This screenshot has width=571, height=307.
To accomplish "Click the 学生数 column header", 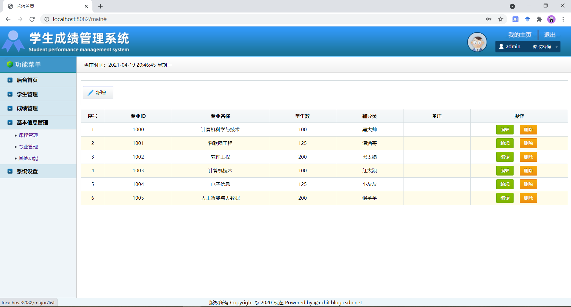I will point(303,116).
